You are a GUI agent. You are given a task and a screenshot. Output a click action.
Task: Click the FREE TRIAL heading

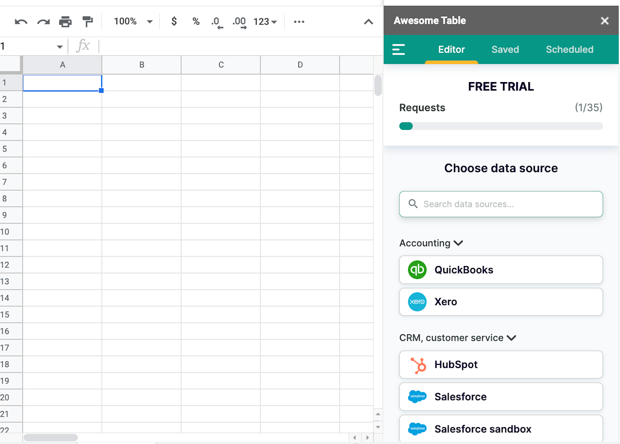[501, 86]
